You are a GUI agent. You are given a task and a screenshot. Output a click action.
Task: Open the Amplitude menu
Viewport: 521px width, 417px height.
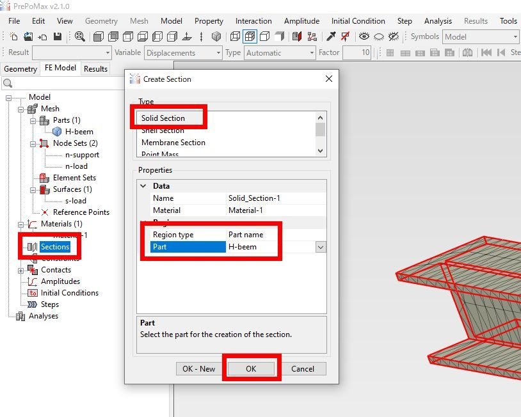coord(301,21)
